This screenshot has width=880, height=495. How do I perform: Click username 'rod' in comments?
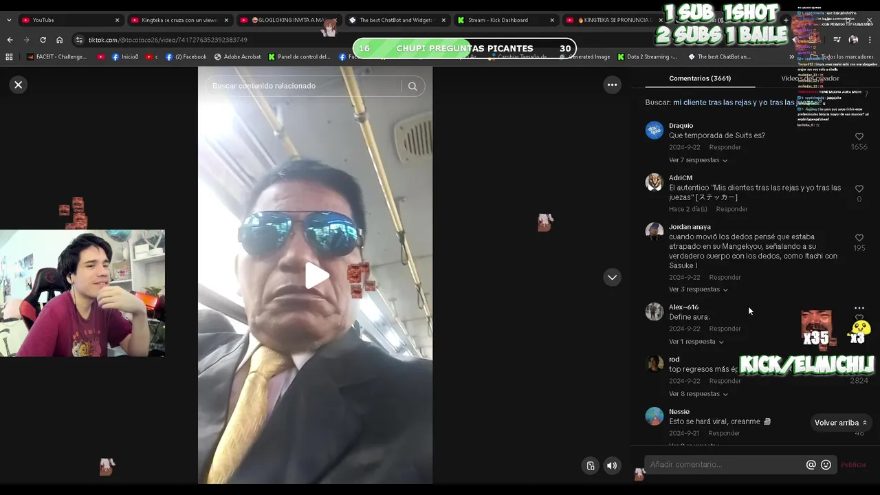tap(674, 360)
